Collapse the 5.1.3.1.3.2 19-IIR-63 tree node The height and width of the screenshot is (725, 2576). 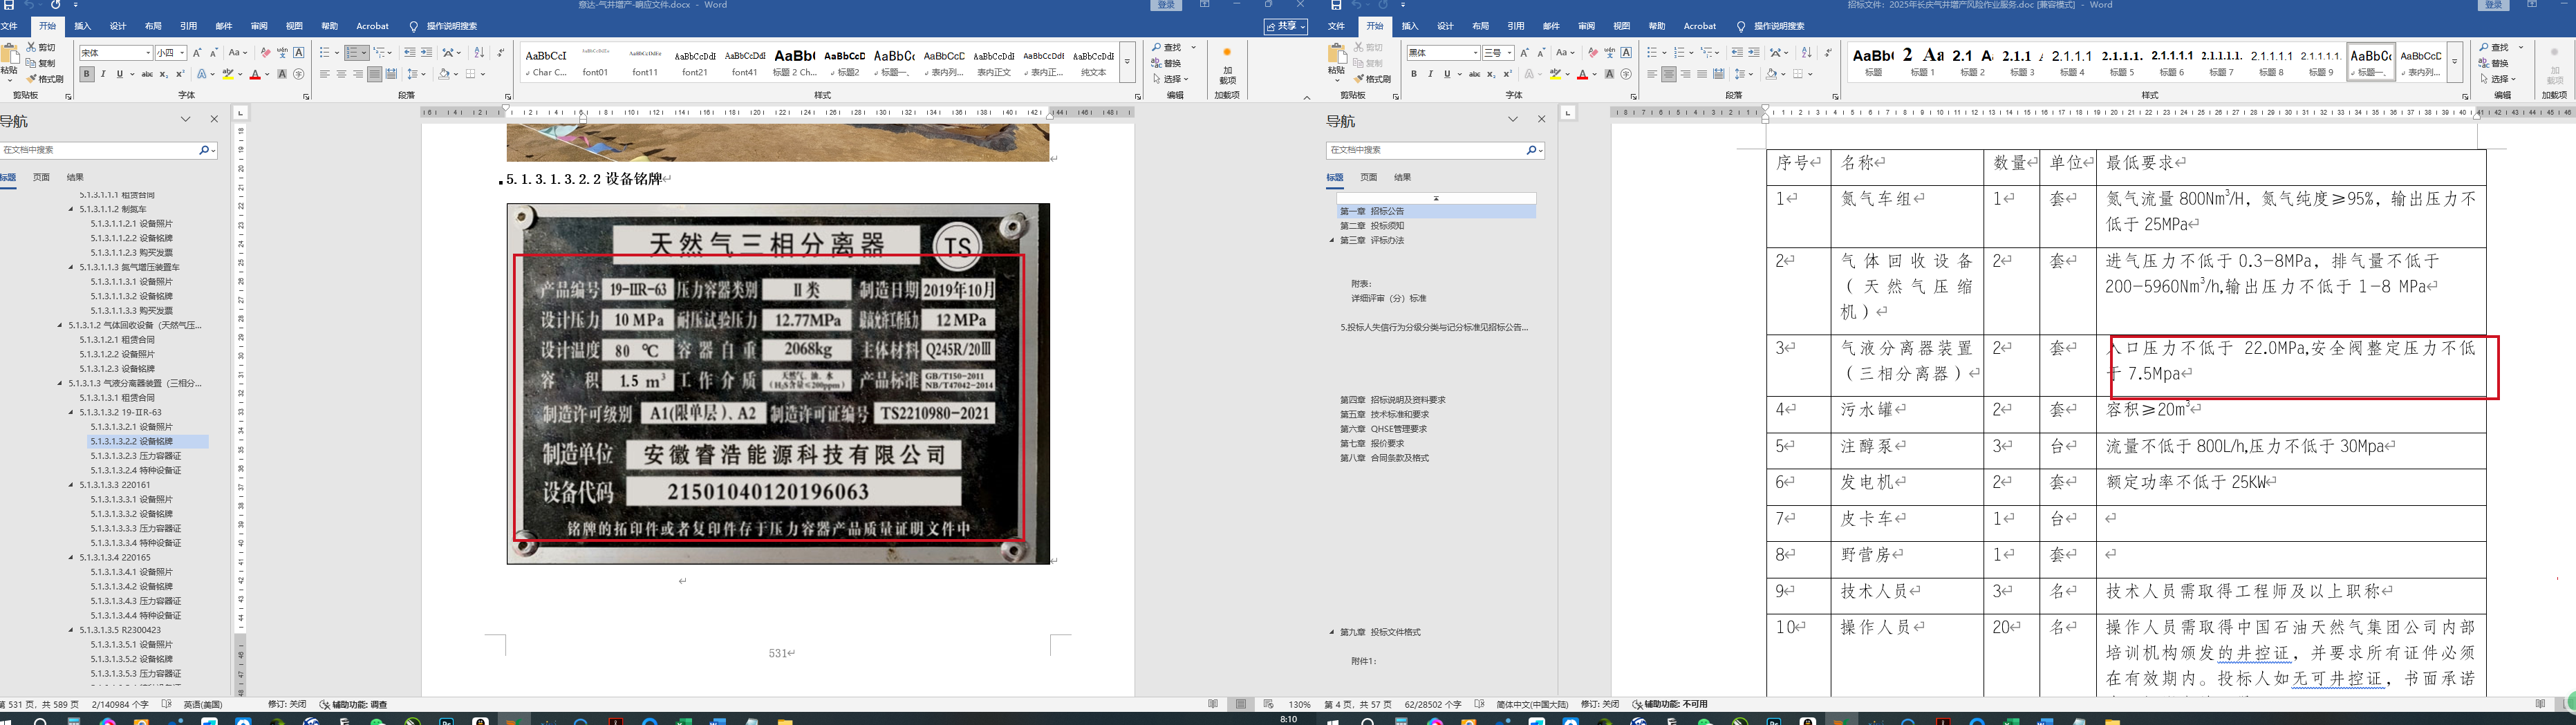pos(71,412)
